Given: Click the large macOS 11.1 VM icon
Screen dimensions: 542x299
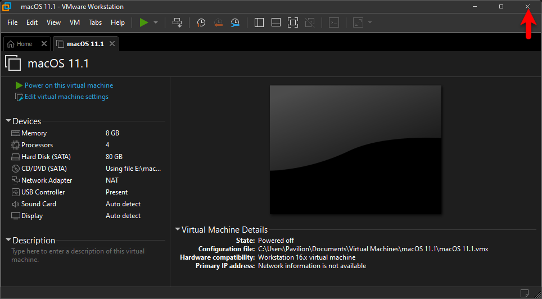Looking at the screenshot, I should [x=13, y=62].
